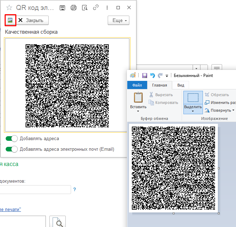Click the Безымянный - Paint window title

(x=193, y=76)
